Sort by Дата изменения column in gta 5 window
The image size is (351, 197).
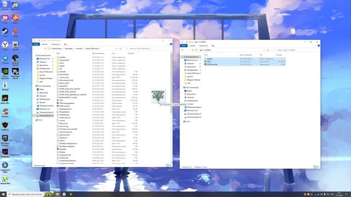point(246,55)
